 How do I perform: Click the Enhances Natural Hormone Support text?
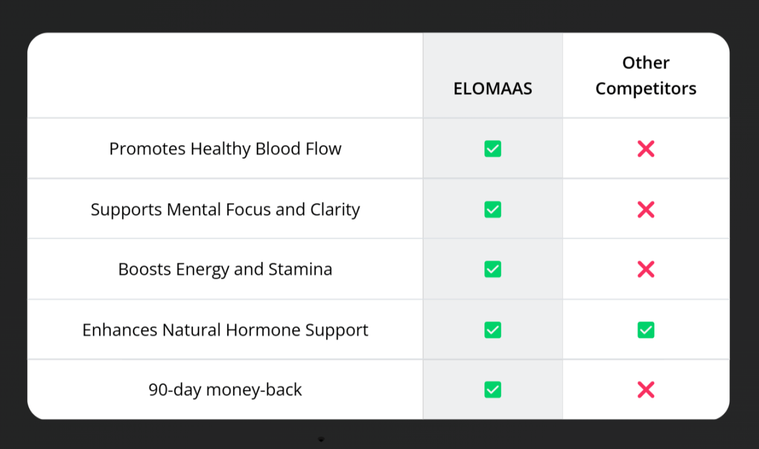coord(225,330)
